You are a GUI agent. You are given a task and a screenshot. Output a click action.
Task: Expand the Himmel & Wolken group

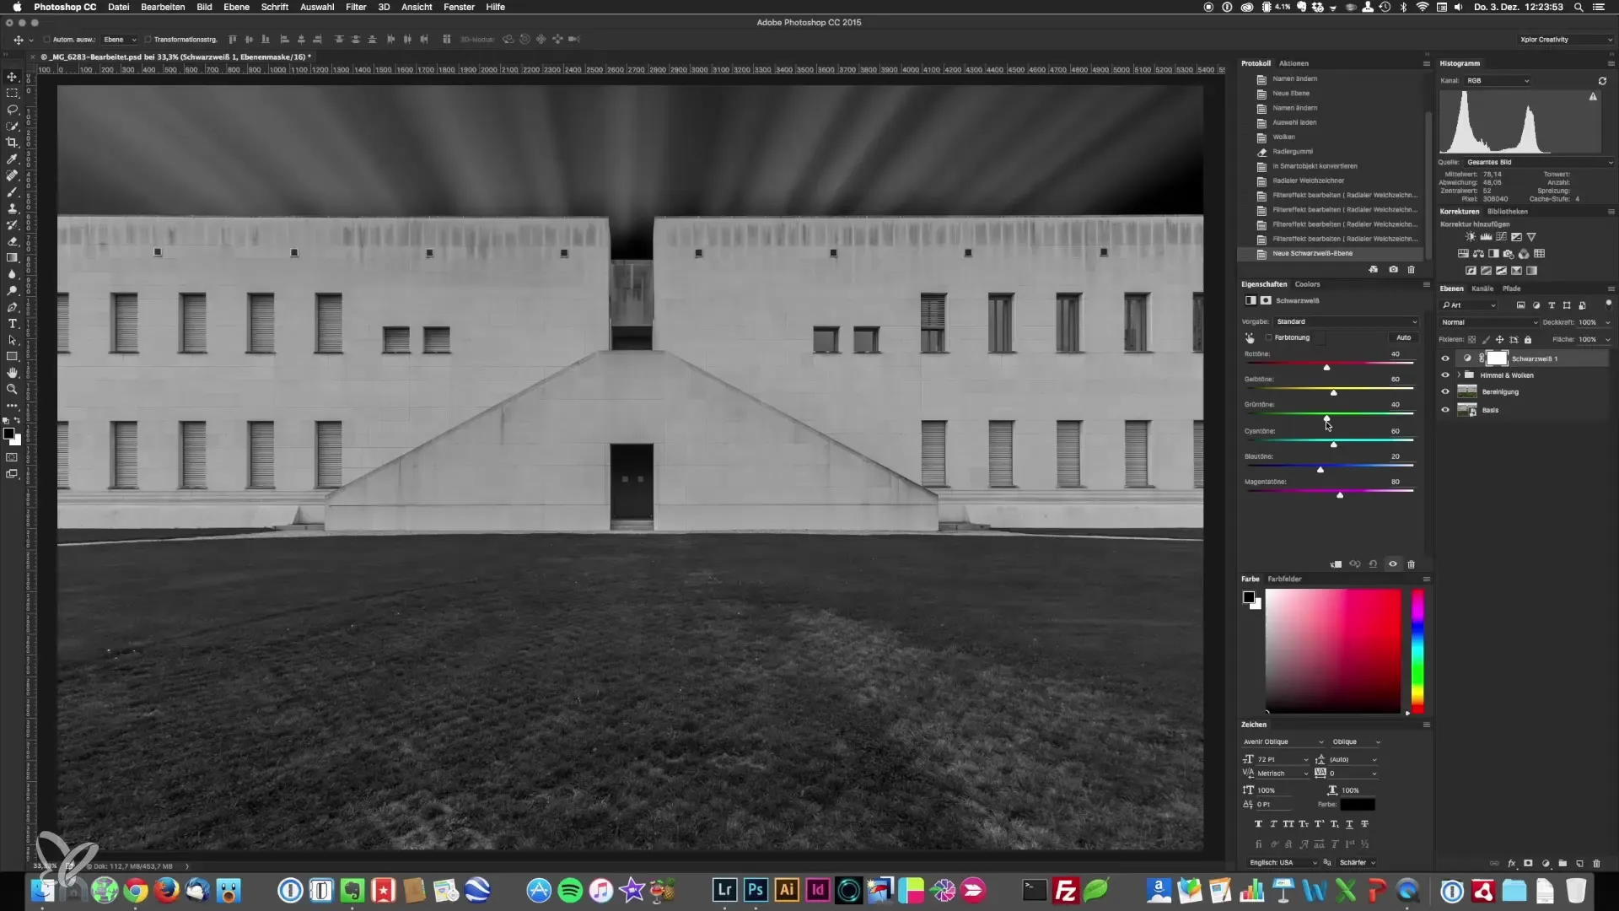pos(1459,375)
